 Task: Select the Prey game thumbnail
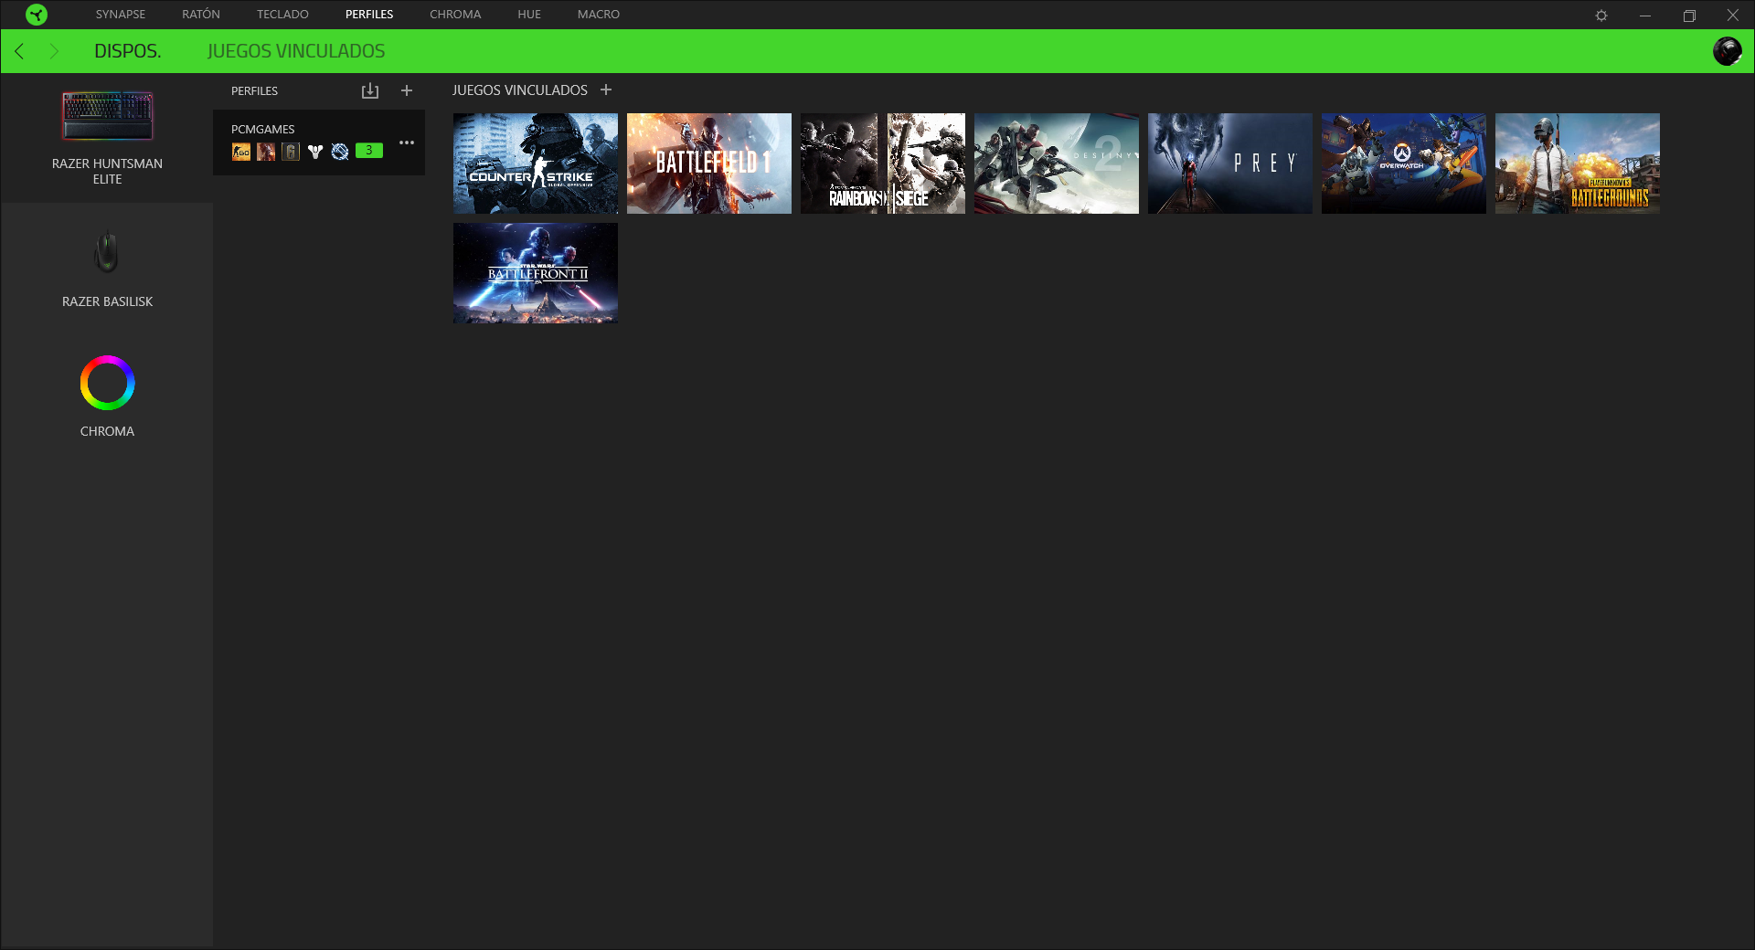coord(1230,164)
